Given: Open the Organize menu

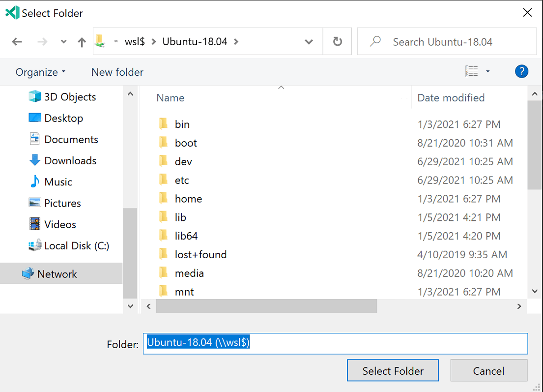Looking at the screenshot, I should (40, 72).
